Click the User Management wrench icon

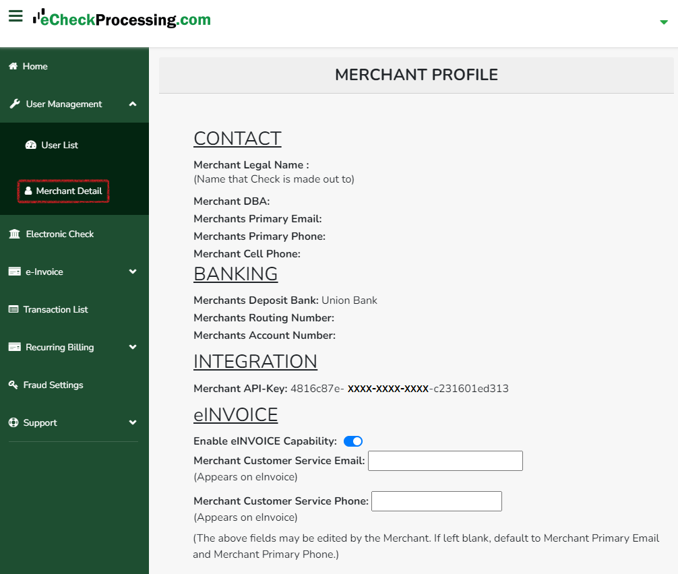coord(15,104)
